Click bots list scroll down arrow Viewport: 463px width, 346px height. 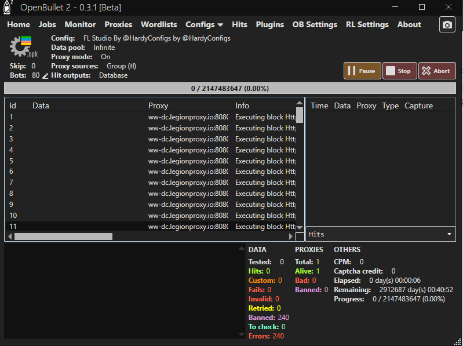(300, 227)
